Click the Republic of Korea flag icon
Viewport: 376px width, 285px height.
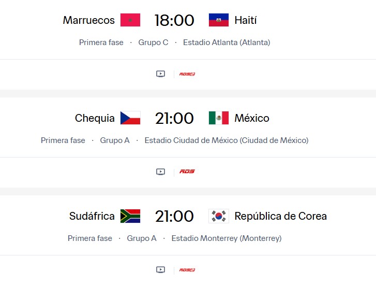coord(219,216)
